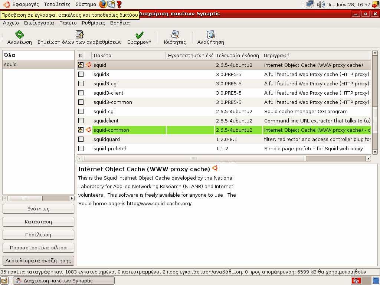Open the red help question mark icon
Image resolution: width=380 pixels, height=285 pixels.
(119, 4)
